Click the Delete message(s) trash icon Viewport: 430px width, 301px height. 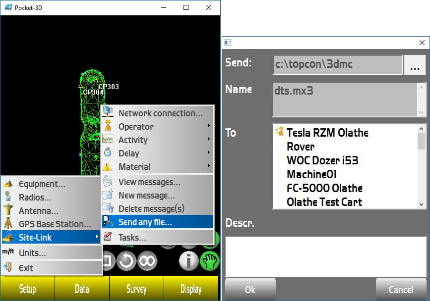108,208
